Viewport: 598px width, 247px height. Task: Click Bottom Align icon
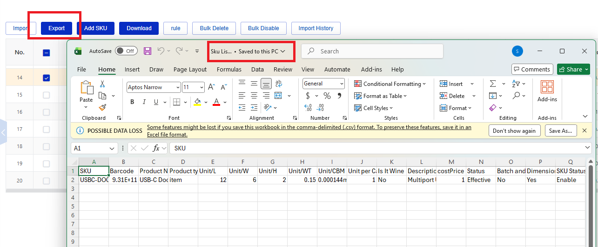[266, 84]
